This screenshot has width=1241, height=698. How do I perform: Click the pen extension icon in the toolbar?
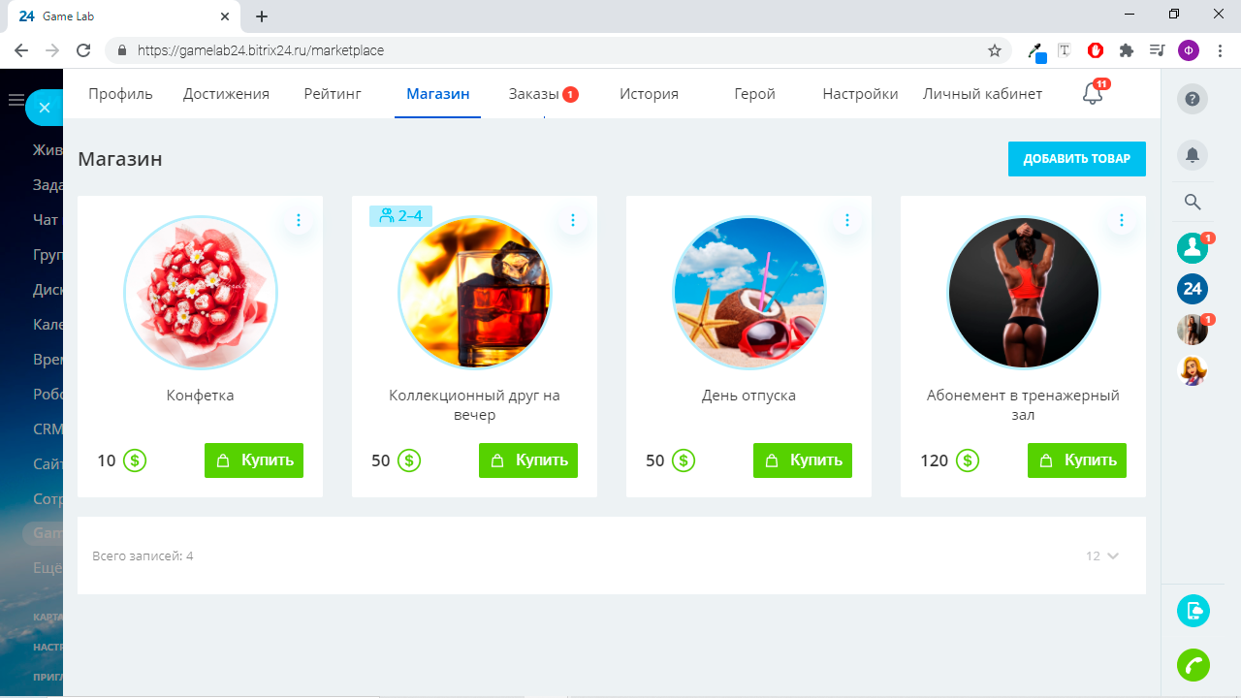coord(1036,51)
